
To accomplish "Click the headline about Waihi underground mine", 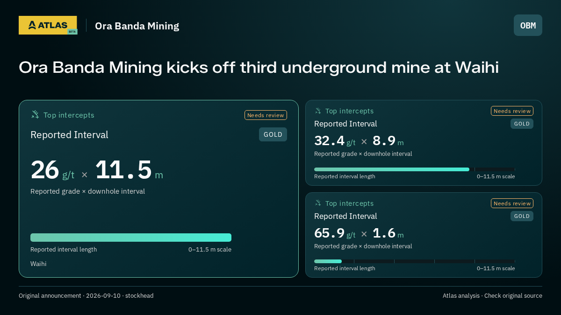I will [259, 68].
